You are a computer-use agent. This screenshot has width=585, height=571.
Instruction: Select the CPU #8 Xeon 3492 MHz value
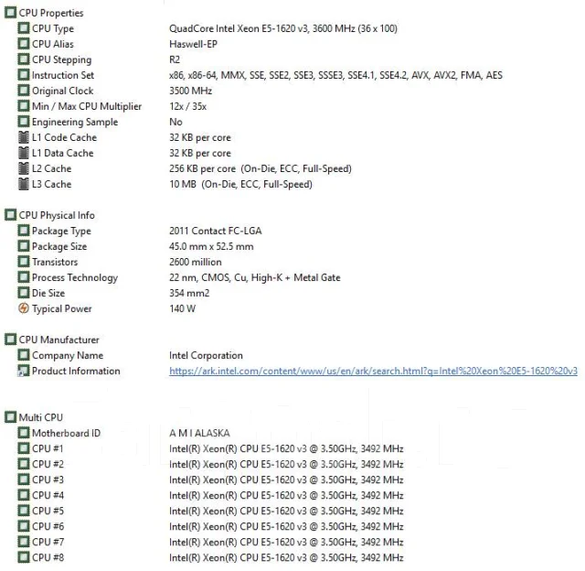[x=286, y=557]
